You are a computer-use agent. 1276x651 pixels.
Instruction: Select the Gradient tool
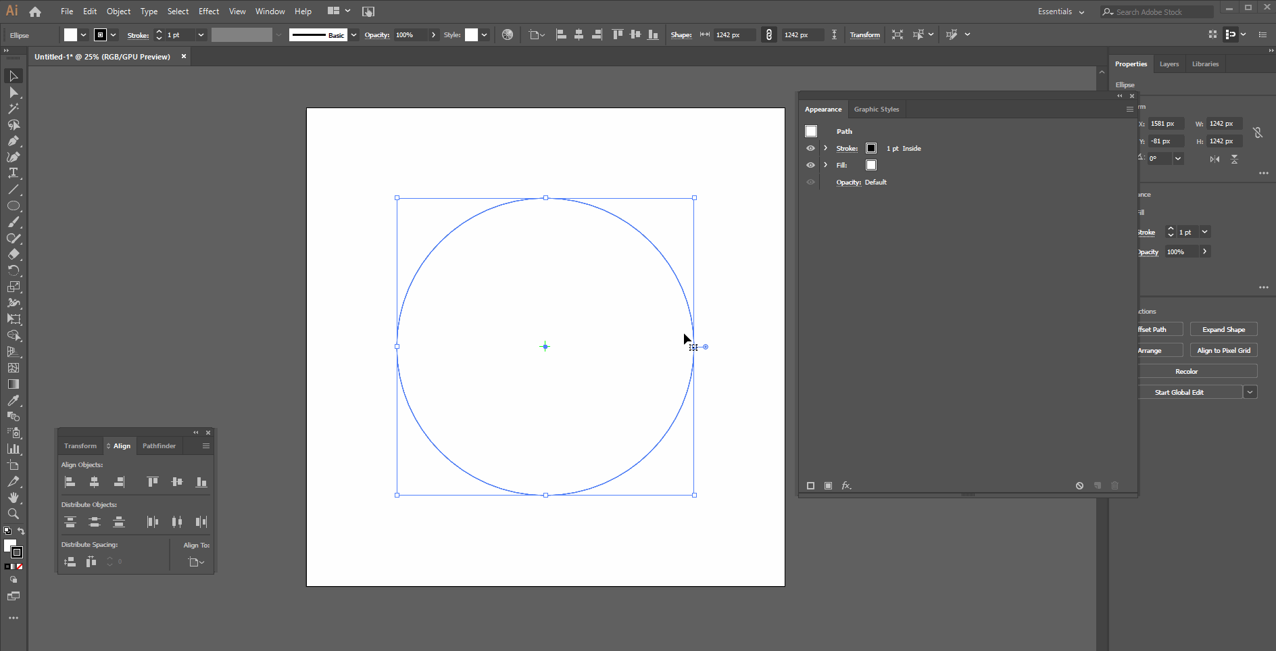click(x=14, y=384)
